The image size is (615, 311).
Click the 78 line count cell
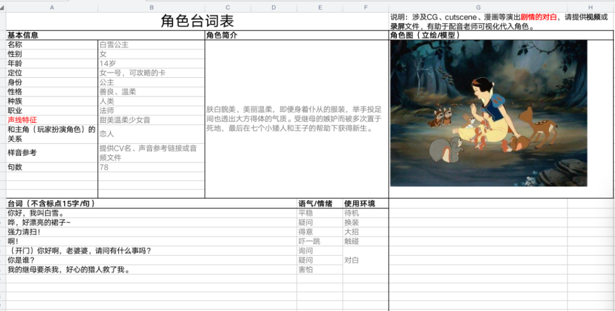pyautogui.click(x=151, y=167)
